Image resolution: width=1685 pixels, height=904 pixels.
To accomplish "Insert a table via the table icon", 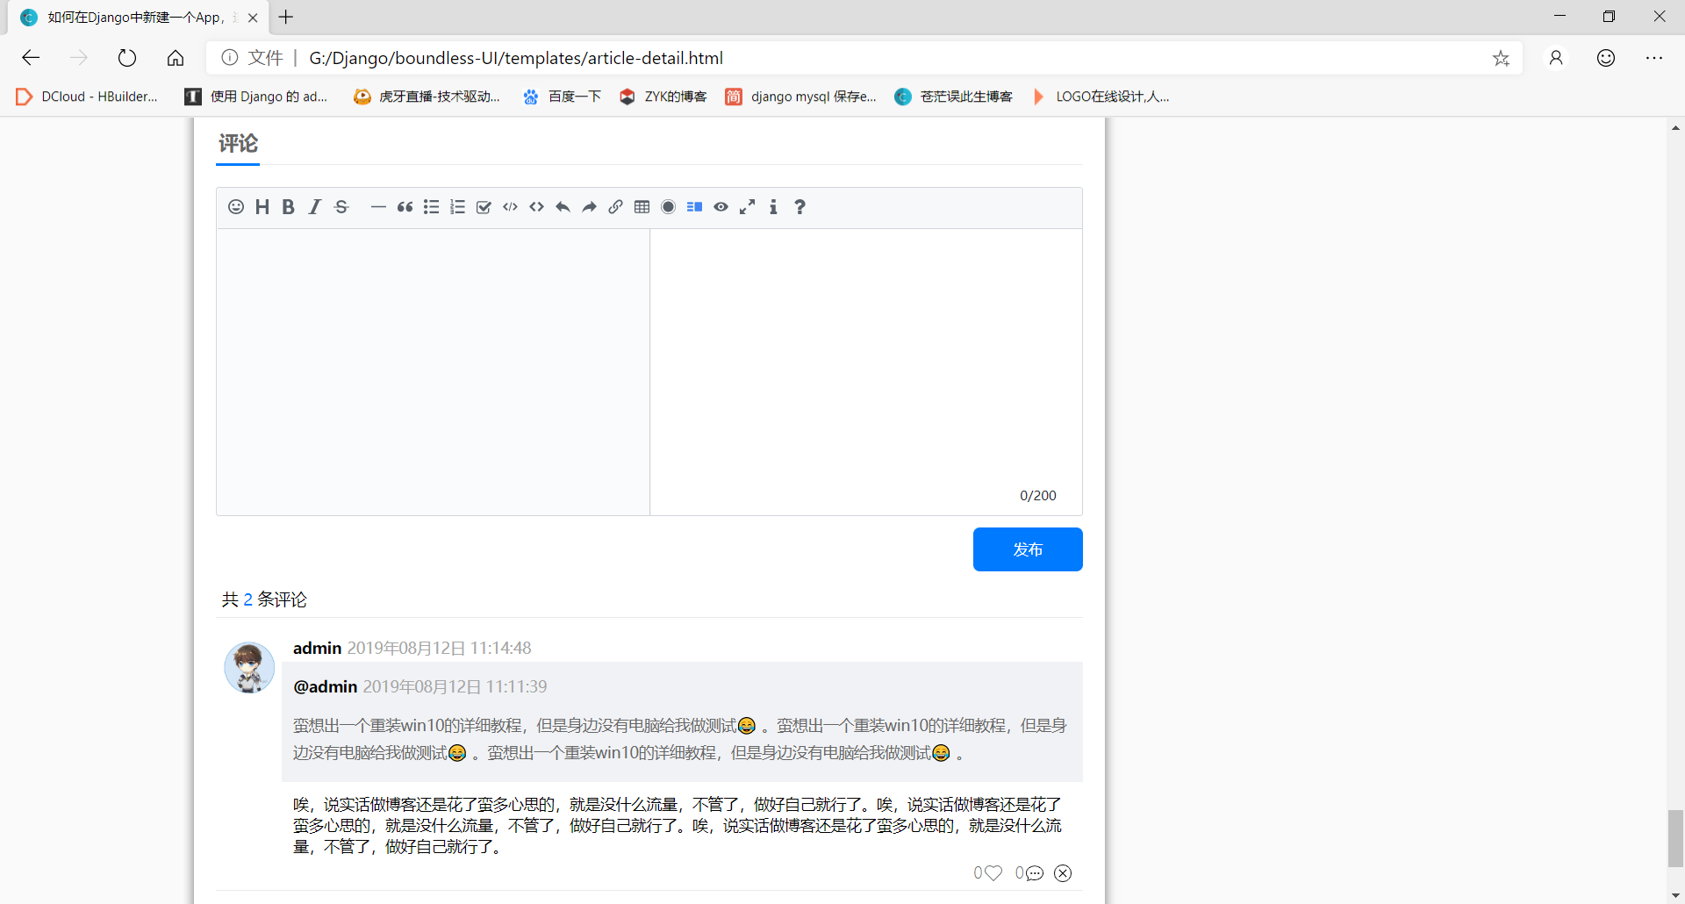I will tap(642, 207).
